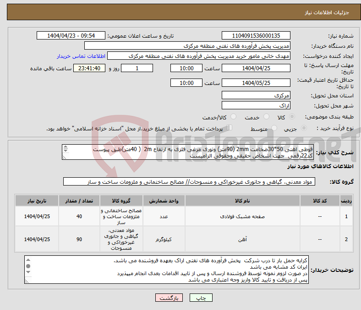Click the صفحه مشبک فولادی item cell
361x310 pixels.
point(242,216)
